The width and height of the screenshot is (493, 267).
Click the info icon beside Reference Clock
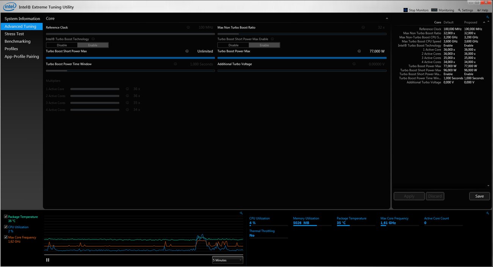pos(188,27)
